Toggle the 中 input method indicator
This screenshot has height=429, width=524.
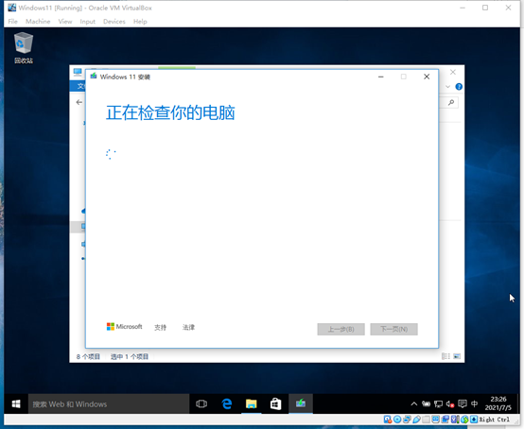coord(474,404)
